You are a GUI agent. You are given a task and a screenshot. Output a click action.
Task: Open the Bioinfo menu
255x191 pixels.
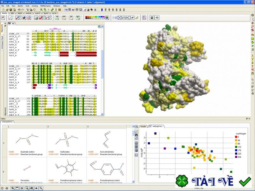tap(20, 6)
